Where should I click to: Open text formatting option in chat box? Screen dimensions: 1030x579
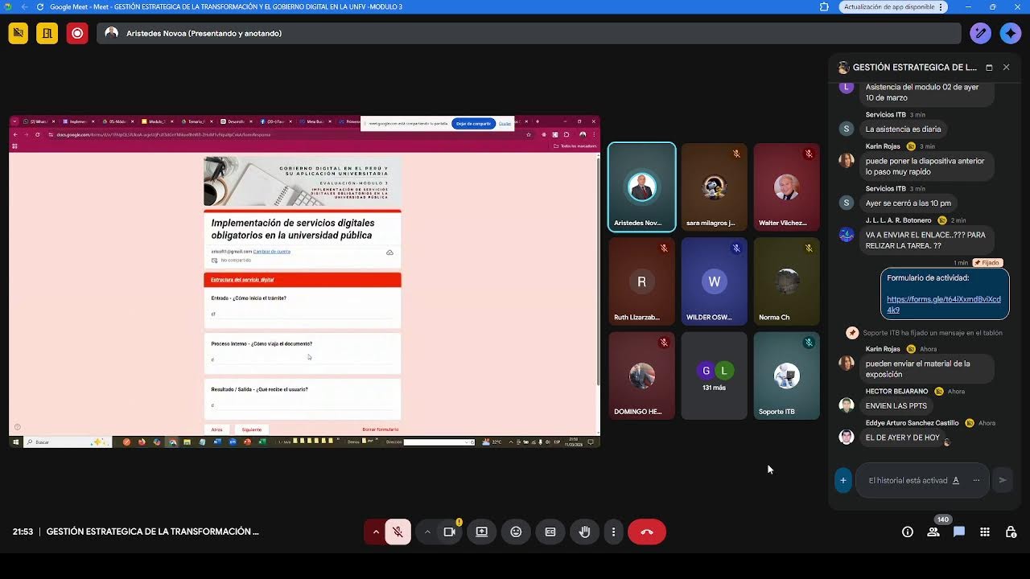956,480
